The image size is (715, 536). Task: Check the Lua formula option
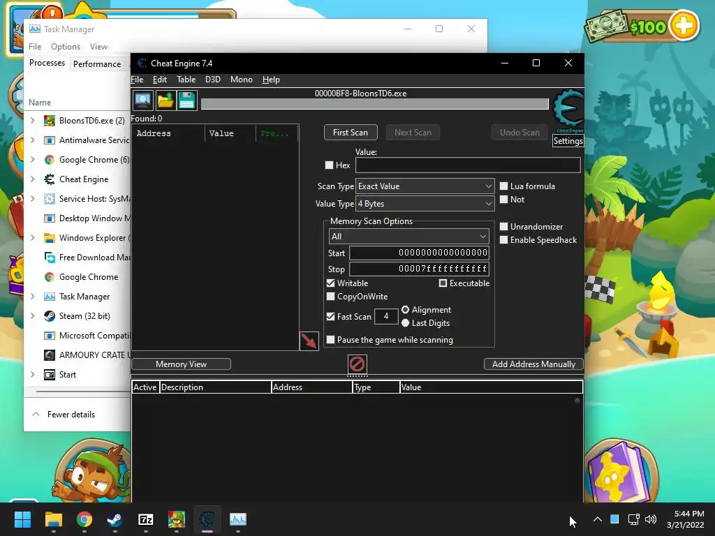pos(504,186)
